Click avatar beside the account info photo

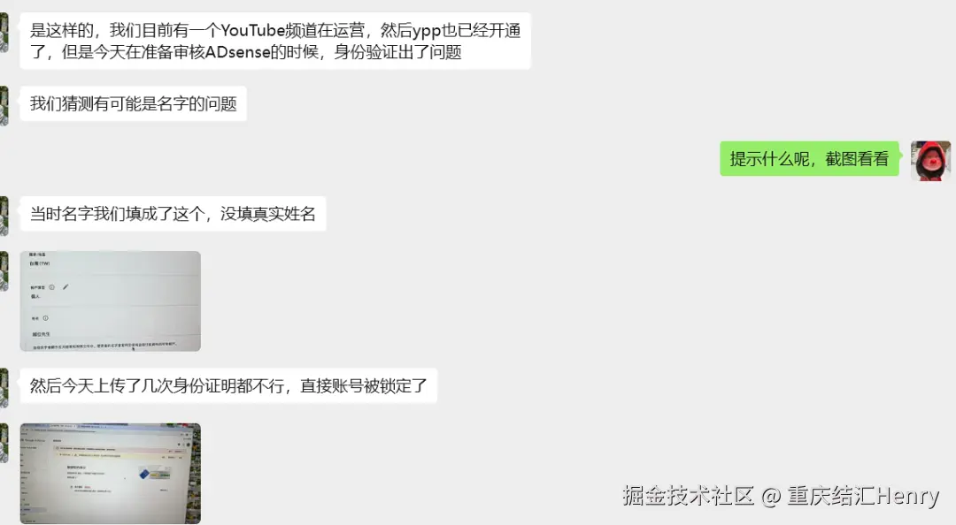tap(4, 271)
